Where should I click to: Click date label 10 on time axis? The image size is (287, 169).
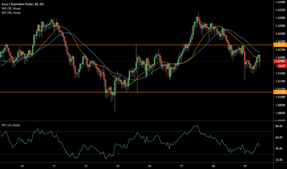(x=22, y=166)
